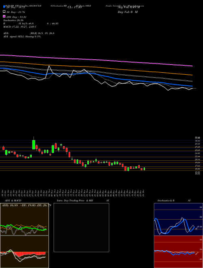Select the '200 Day = 31.31' label
The width and height of the screenshot is (203, 268).
pos(16,17)
